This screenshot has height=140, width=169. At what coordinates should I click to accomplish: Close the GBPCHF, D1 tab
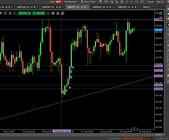[x=63, y=7]
